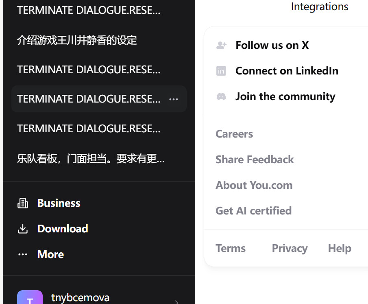Click the Download arrow icon
Image resolution: width=368 pixels, height=304 pixels.
click(23, 229)
